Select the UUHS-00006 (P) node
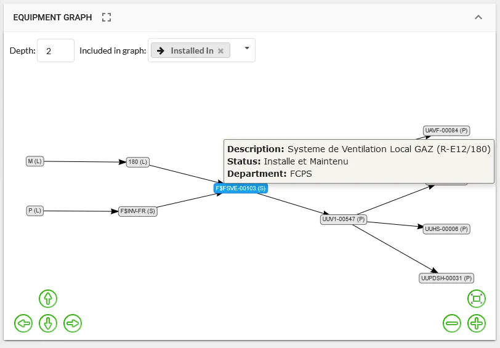 coord(446,229)
